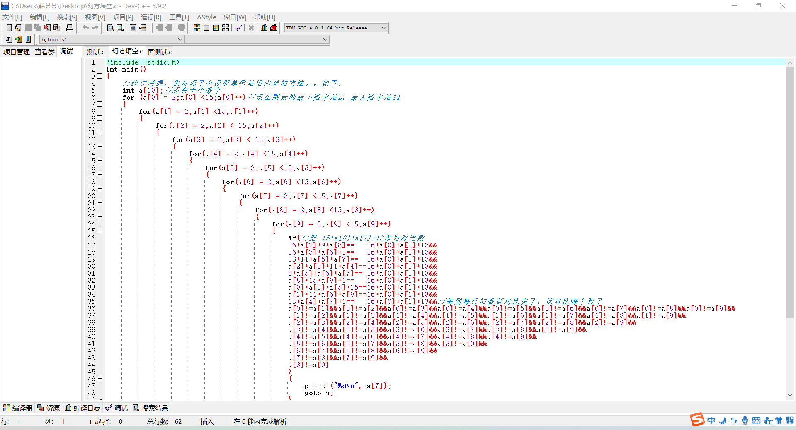Click the Run program icon
Image resolution: width=796 pixels, height=430 pixels.
click(206, 28)
